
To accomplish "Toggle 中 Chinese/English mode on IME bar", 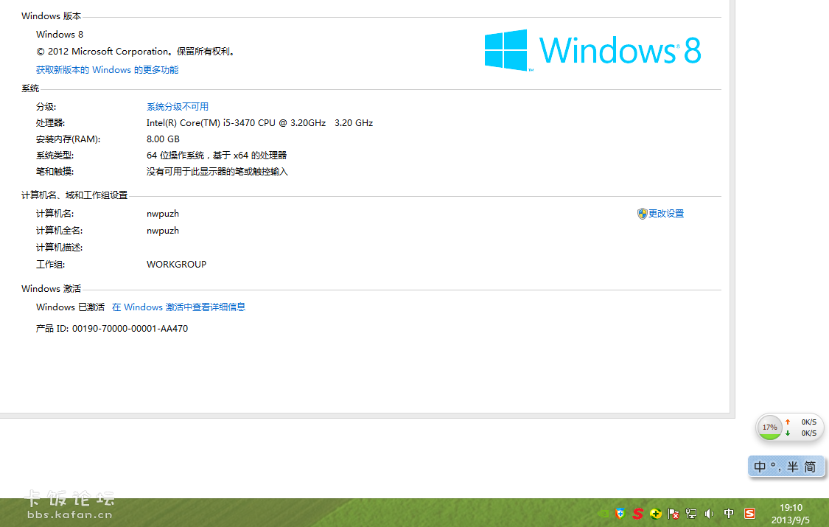I will point(760,467).
